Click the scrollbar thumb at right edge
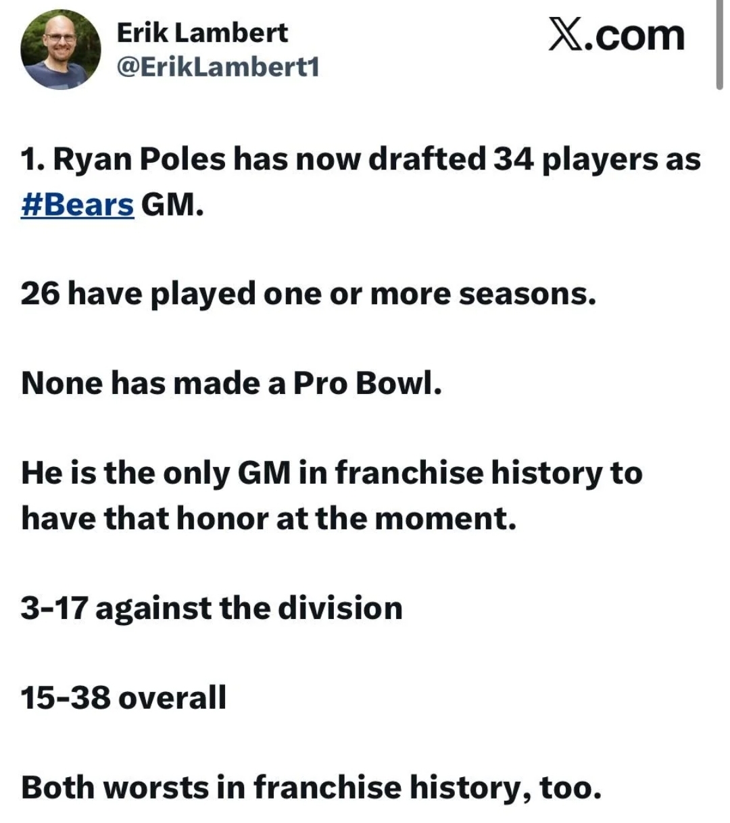 (719, 44)
